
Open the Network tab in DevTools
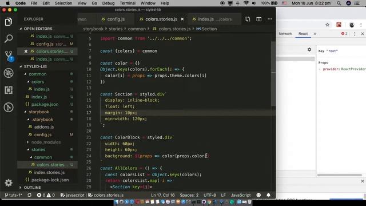click(x=285, y=34)
